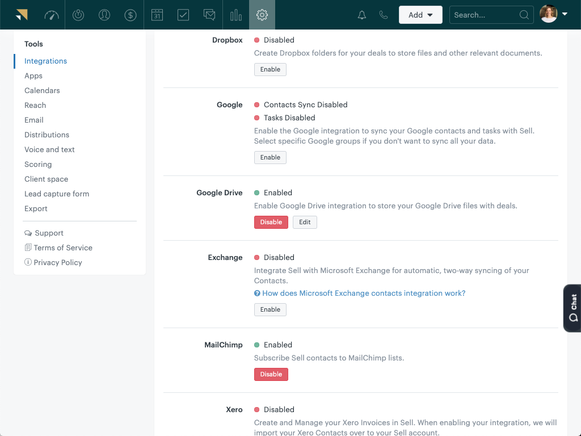Viewport: 581px width, 436px height.
Task: Open the Settings gear icon
Action: pos(262,15)
